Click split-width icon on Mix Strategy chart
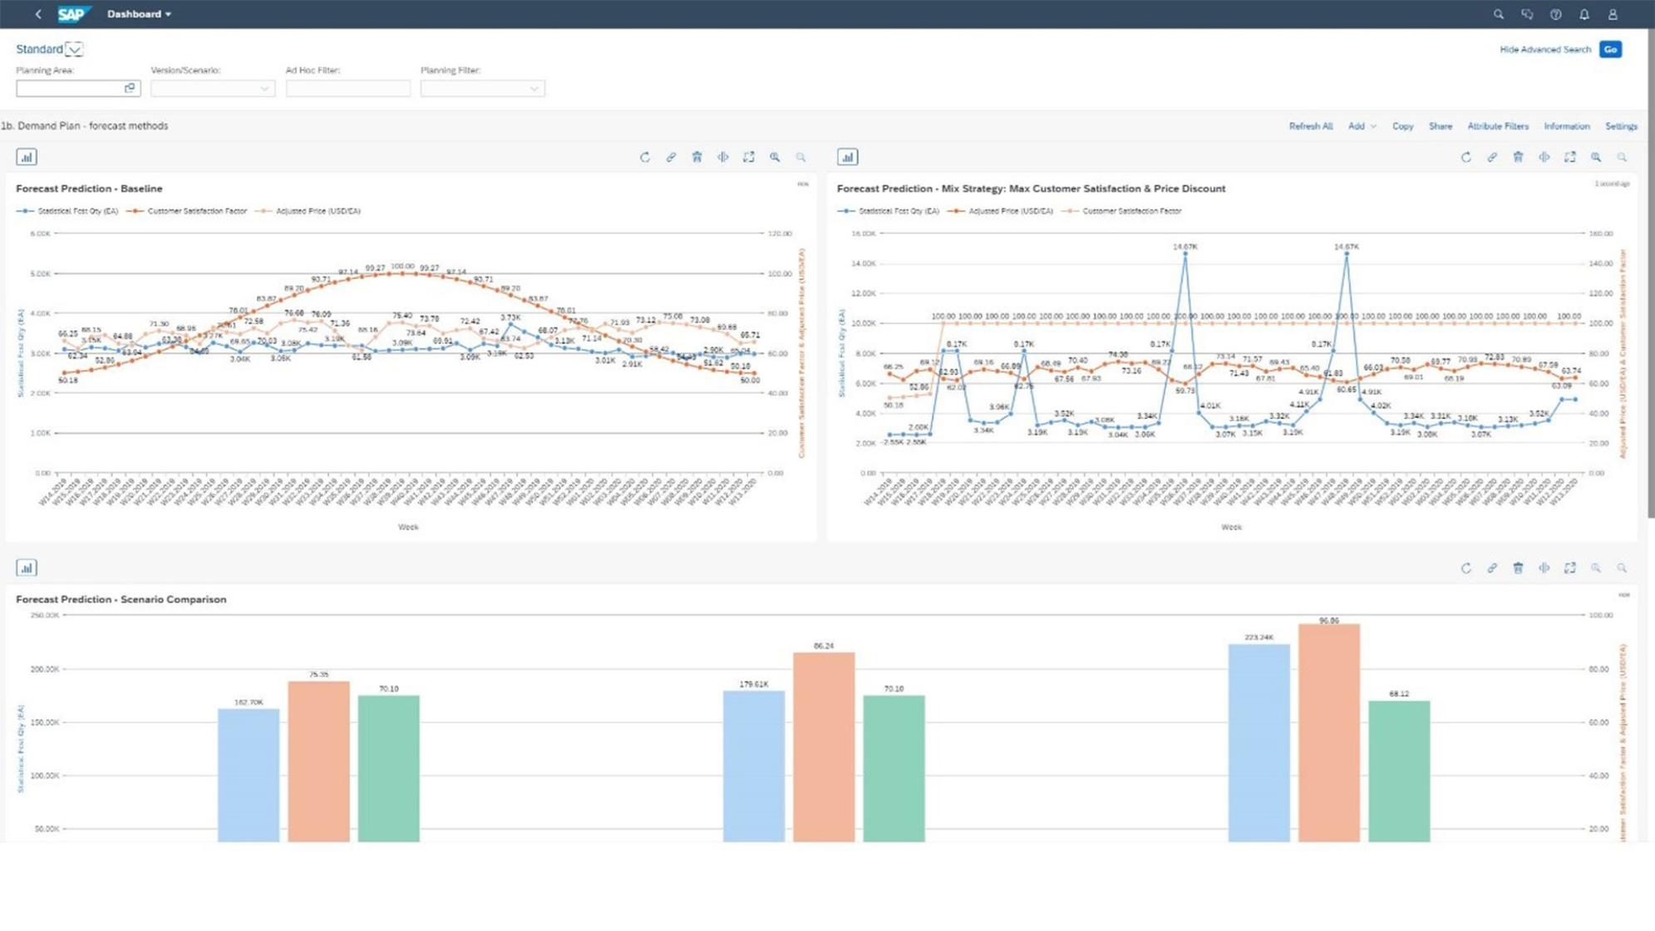Viewport: 1655px width, 931px height. coord(1544,157)
